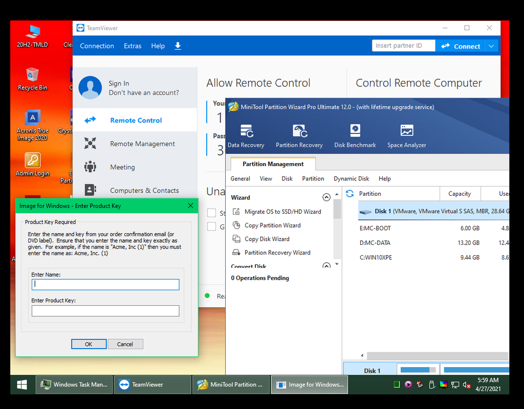Screen dimensions: 524x409
Task: Start the Copy Disk Wizard
Action: [x=261, y=239]
